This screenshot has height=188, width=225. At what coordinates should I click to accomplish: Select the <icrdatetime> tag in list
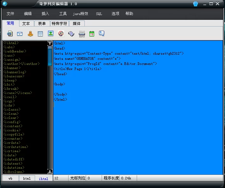[16, 147]
